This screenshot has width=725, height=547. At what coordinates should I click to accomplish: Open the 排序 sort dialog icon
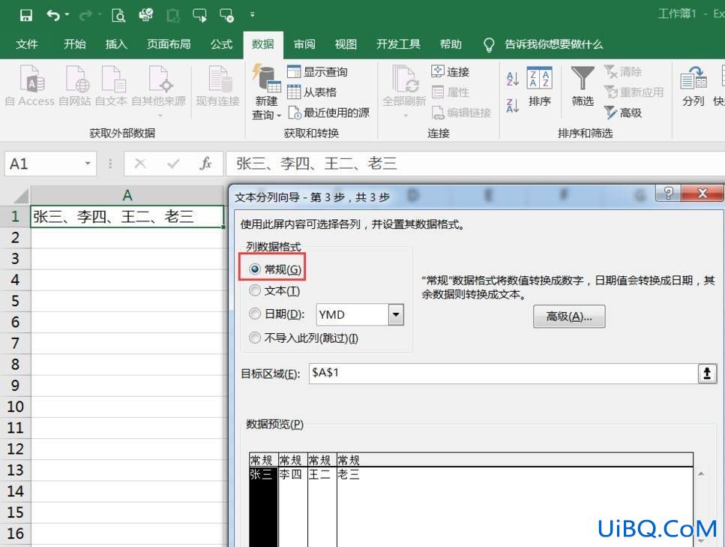[540, 86]
